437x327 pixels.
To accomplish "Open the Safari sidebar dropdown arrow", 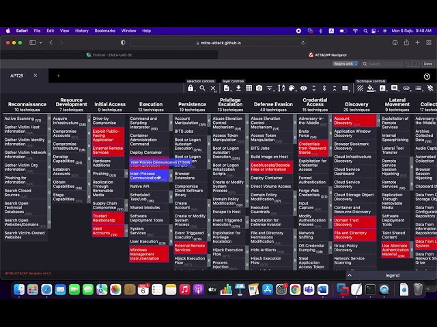I will click(41, 42).
